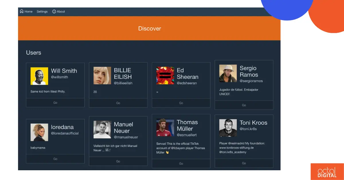
Task: Click bio starting 'Servus! This is the official'
Action: (181, 148)
